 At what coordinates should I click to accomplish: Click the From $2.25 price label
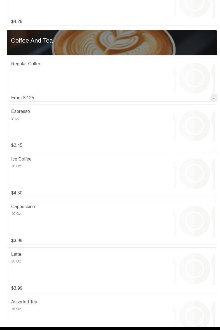tap(23, 98)
